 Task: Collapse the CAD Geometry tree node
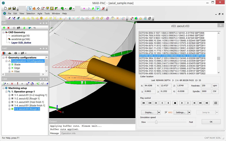coord(3,33)
